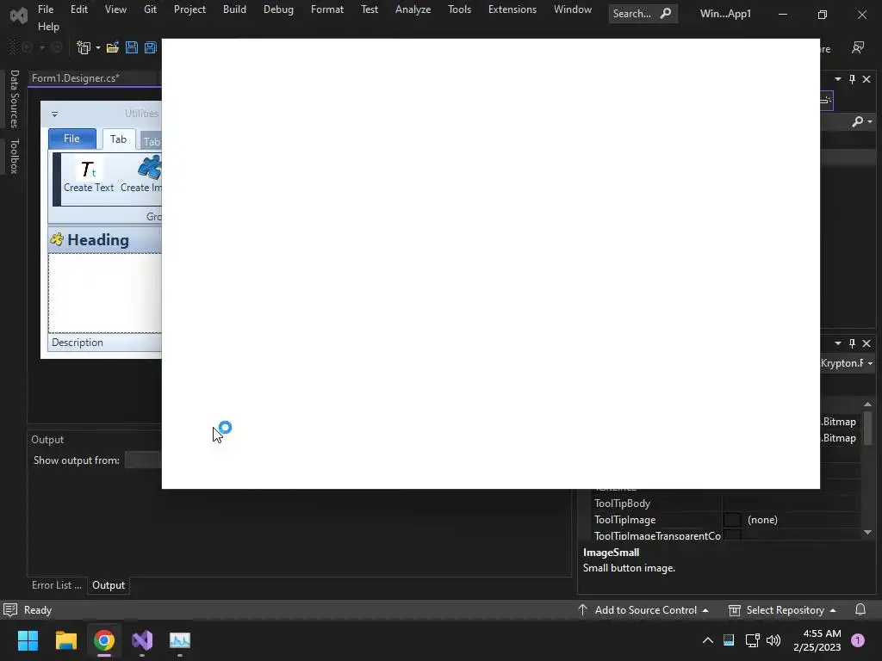
Task: Pin the upper right tool panel
Action: pyautogui.click(x=852, y=79)
